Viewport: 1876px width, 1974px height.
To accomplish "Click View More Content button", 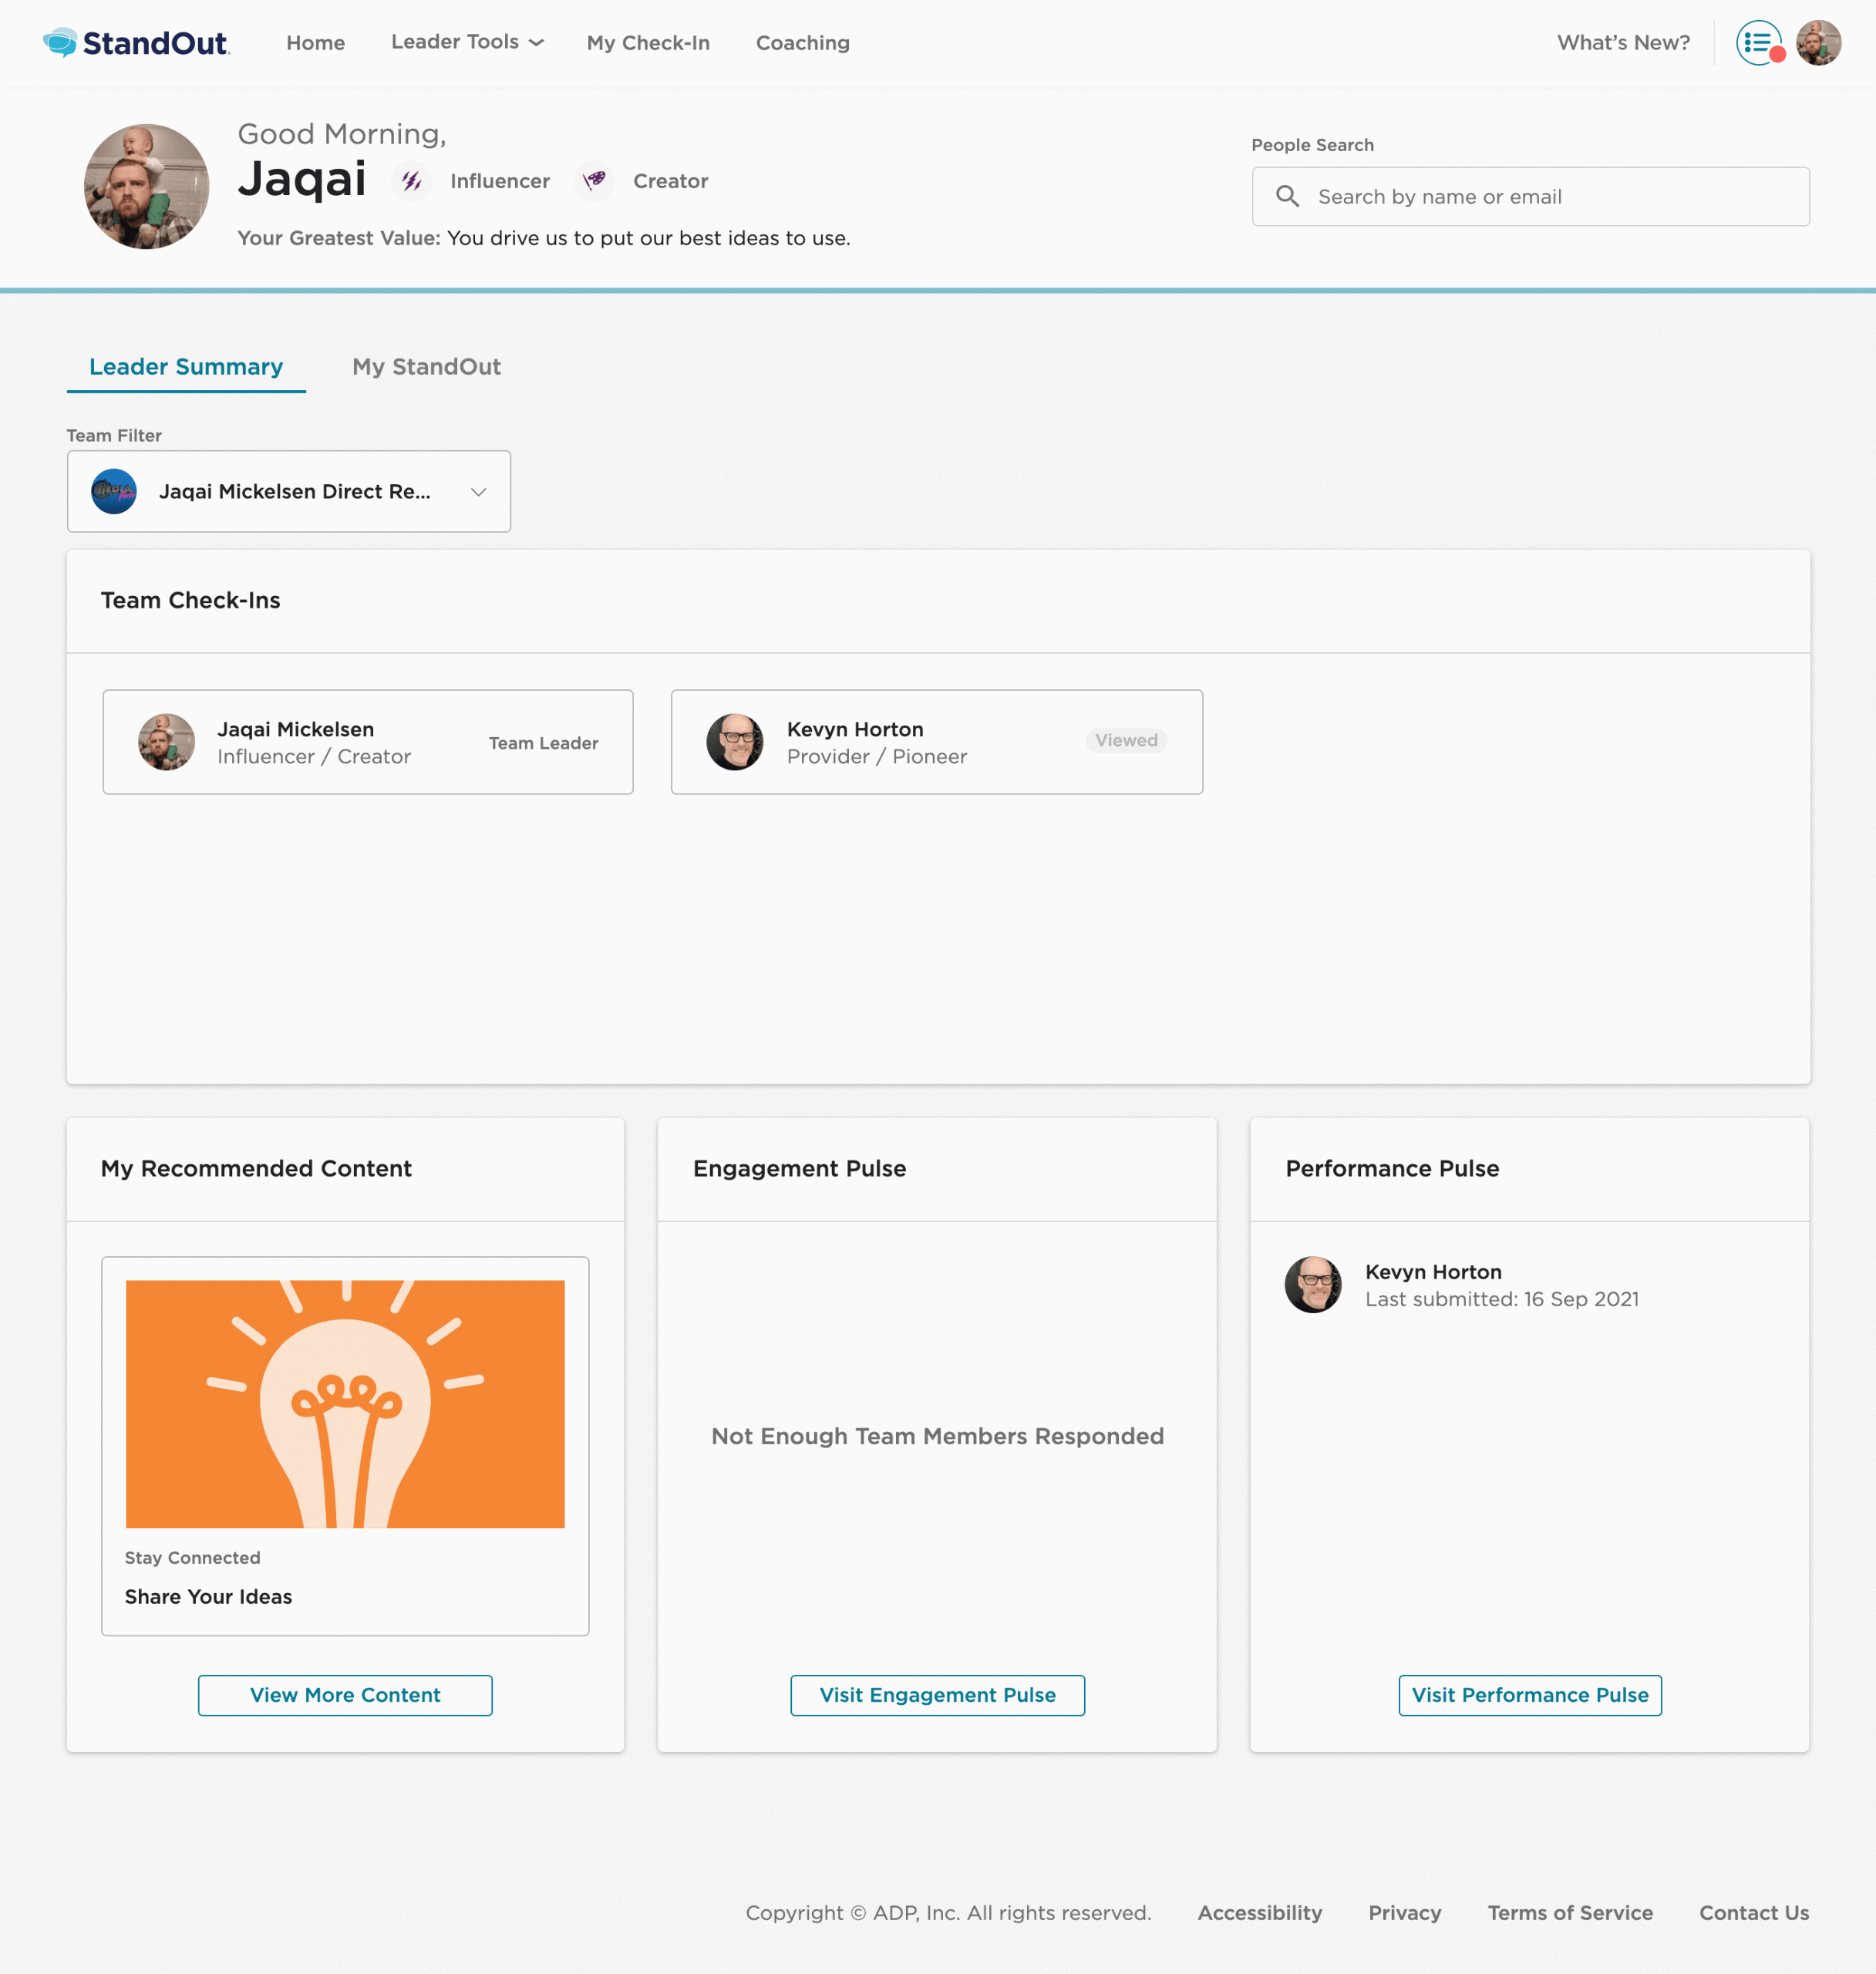I will [x=345, y=1696].
